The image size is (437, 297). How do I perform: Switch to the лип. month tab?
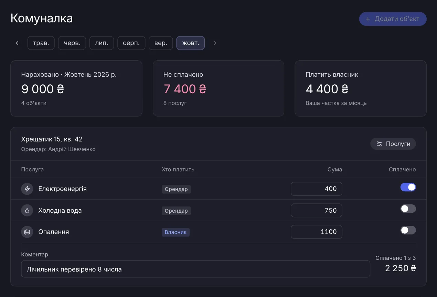coord(102,43)
